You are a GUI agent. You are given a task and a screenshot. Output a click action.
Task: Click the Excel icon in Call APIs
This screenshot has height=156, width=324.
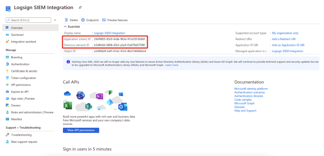pos(68,106)
